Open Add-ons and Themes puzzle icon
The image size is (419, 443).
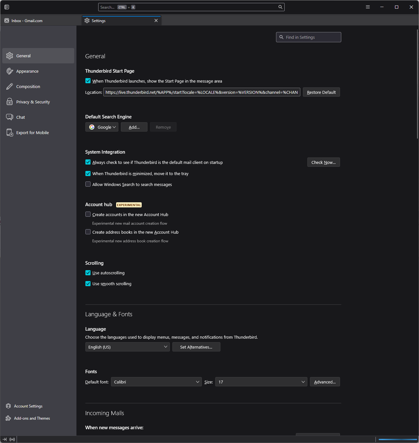pos(8,418)
